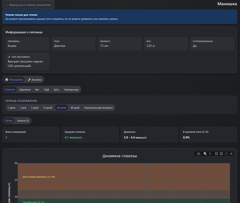Download the glucose chart as image via camera icon

[x=199, y=154]
